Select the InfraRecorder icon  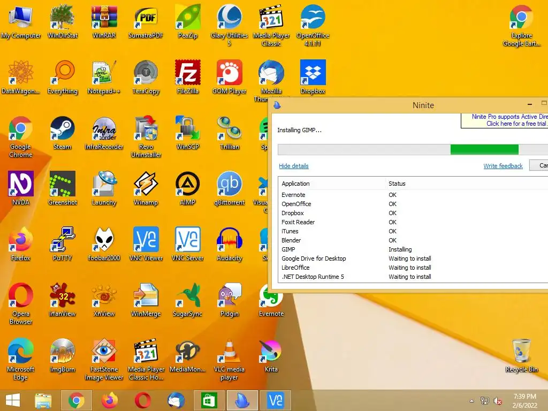click(x=104, y=133)
